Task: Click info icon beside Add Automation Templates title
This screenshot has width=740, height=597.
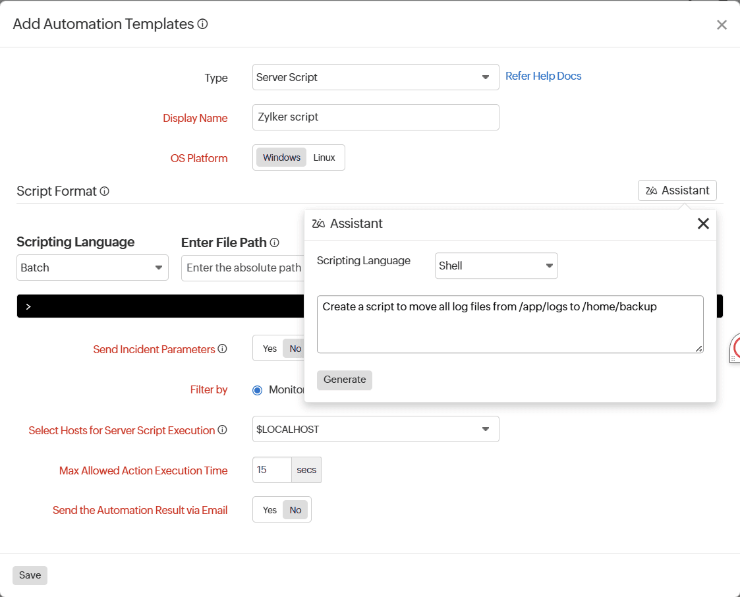Action: pyautogui.click(x=203, y=24)
